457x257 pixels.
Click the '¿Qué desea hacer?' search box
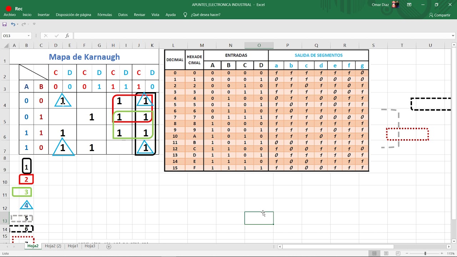(x=205, y=15)
